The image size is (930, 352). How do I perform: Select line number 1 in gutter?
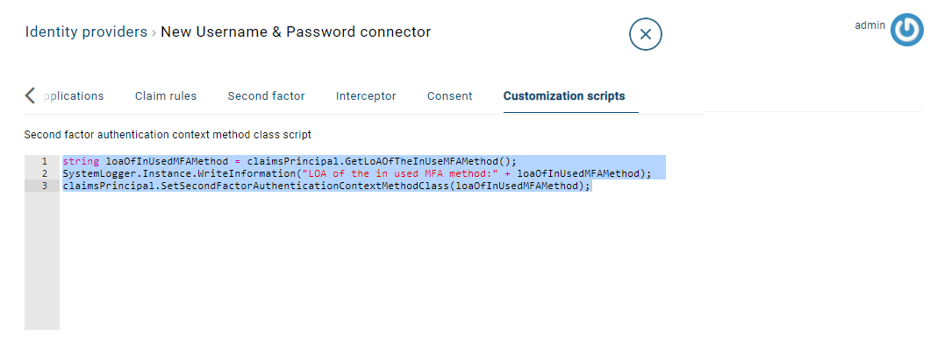point(44,161)
